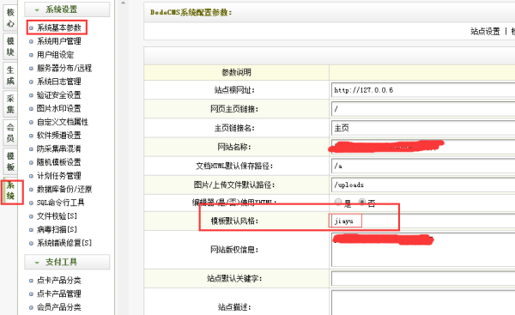Screen dimensions: 515x315
Task: Switch to the 核心 vertical tab
Action: point(10,18)
